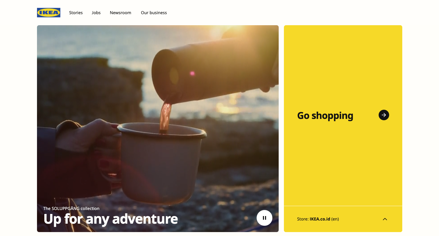Expand the store selector chevron
This screenshot has height=236, width=439.
(x=385, y=219)
